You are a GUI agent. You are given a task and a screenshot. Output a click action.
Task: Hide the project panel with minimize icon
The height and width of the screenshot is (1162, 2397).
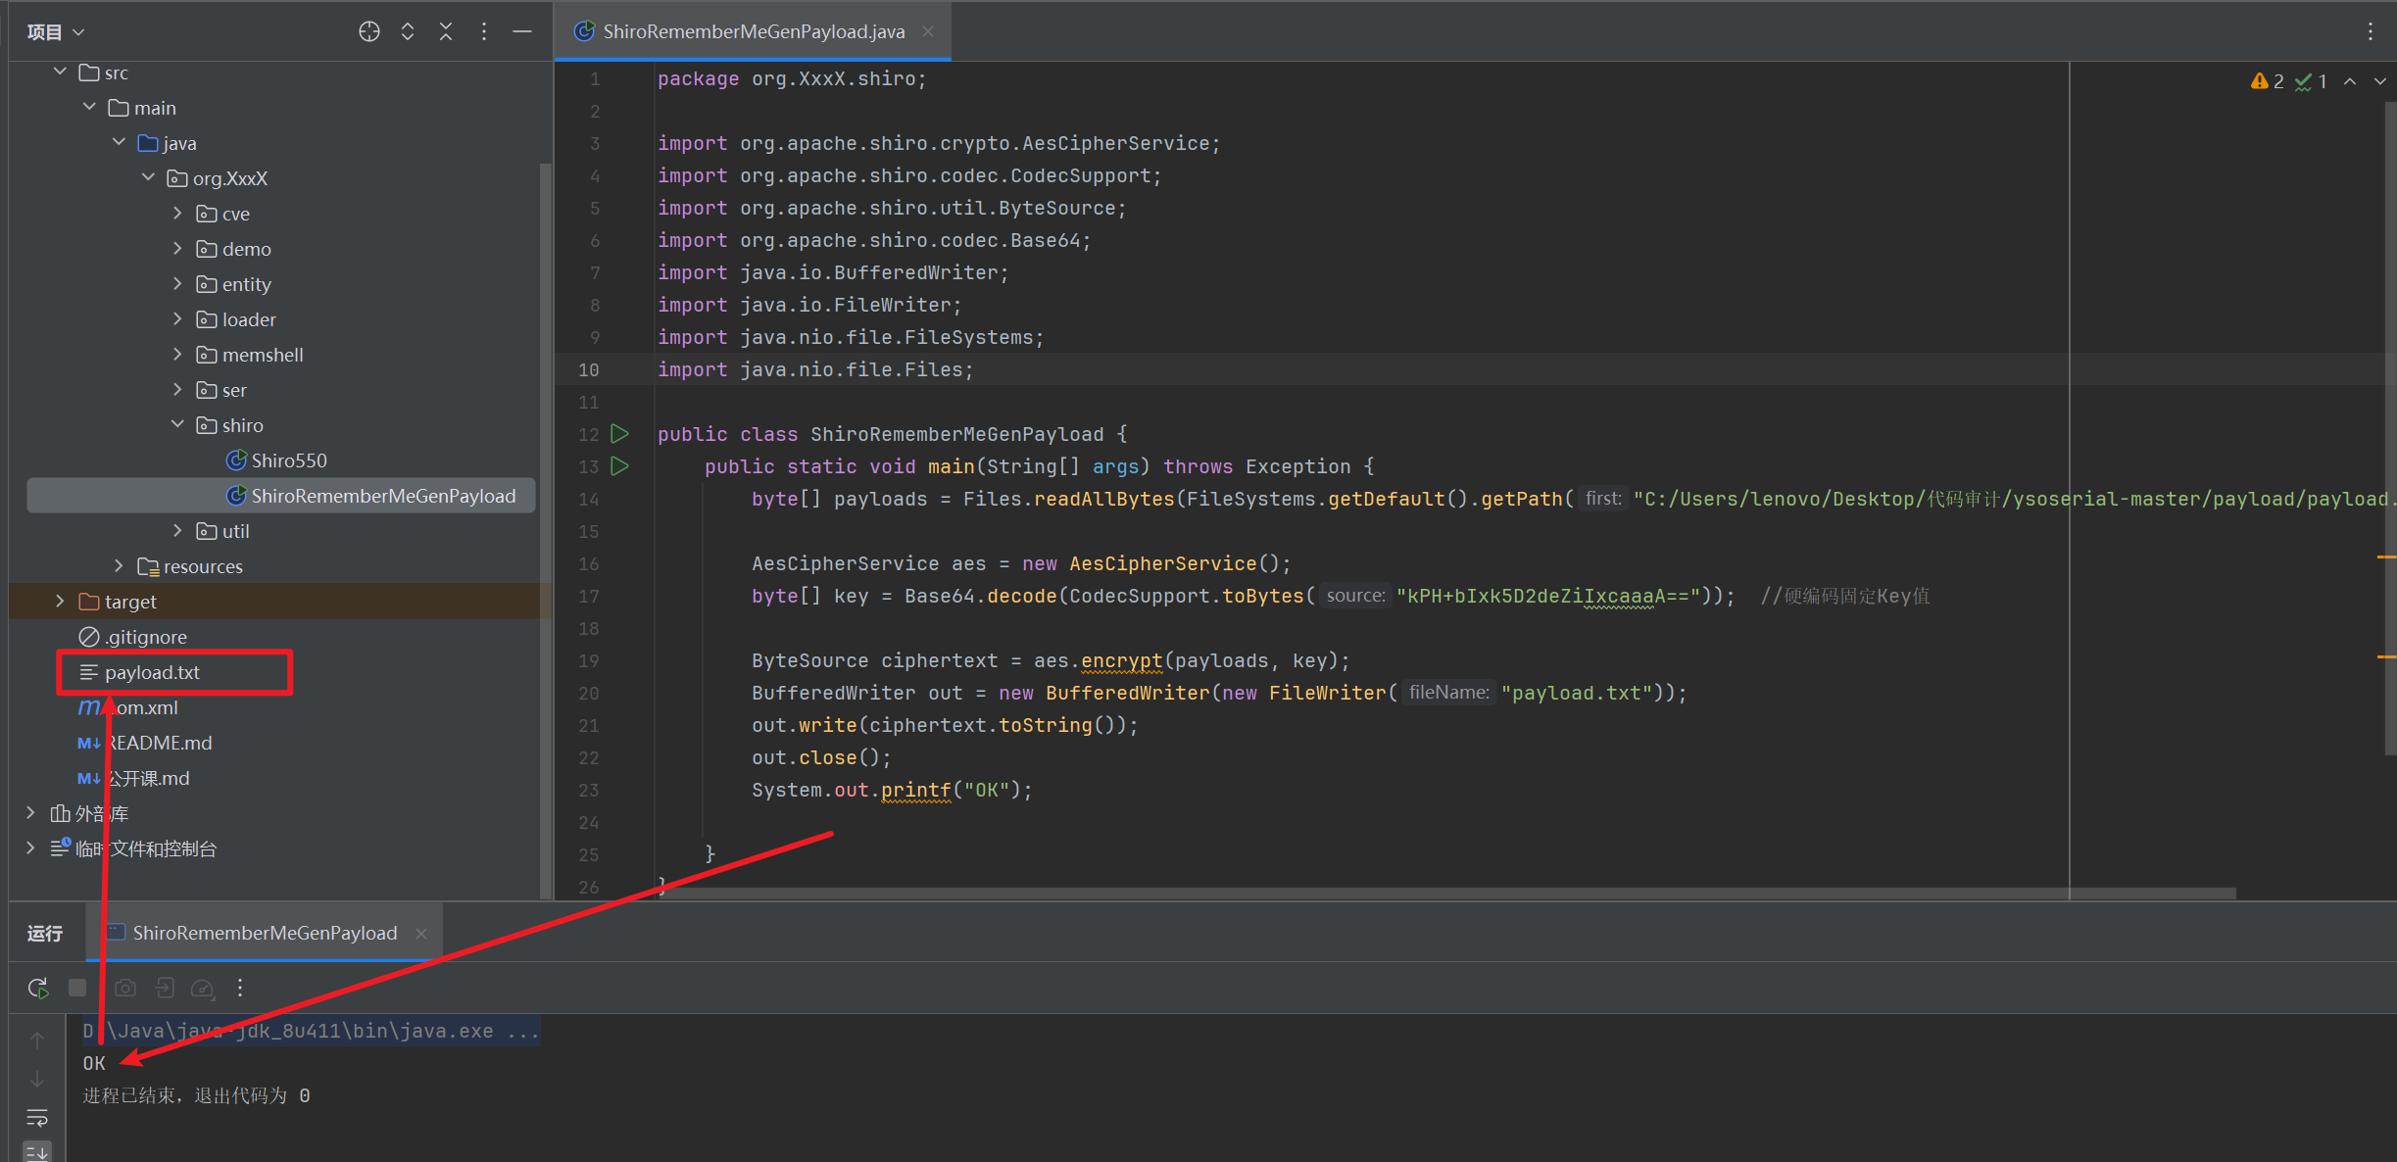click(x=522, y=31)
